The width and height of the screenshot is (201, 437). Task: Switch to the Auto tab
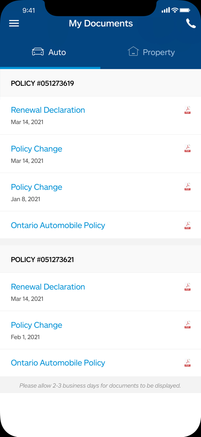click(x=49, y=52)
